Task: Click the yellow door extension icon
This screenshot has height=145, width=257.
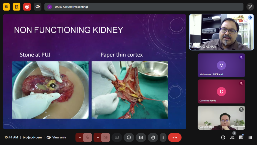Action: 17,7
